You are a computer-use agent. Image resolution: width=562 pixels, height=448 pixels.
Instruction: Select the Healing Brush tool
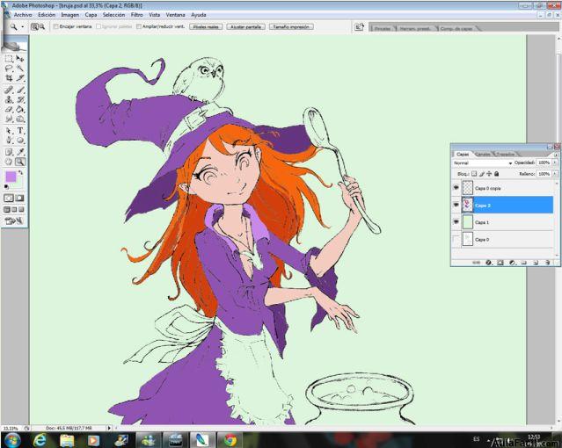point(9,90)
